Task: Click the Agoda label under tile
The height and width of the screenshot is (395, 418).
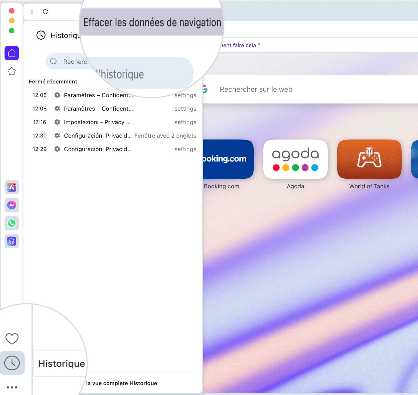Action: tap(295, 186)
